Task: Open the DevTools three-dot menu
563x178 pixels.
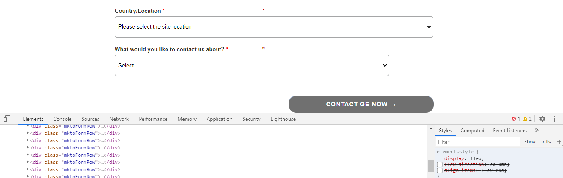Action: pyautogui.click(x=554, y=119)
